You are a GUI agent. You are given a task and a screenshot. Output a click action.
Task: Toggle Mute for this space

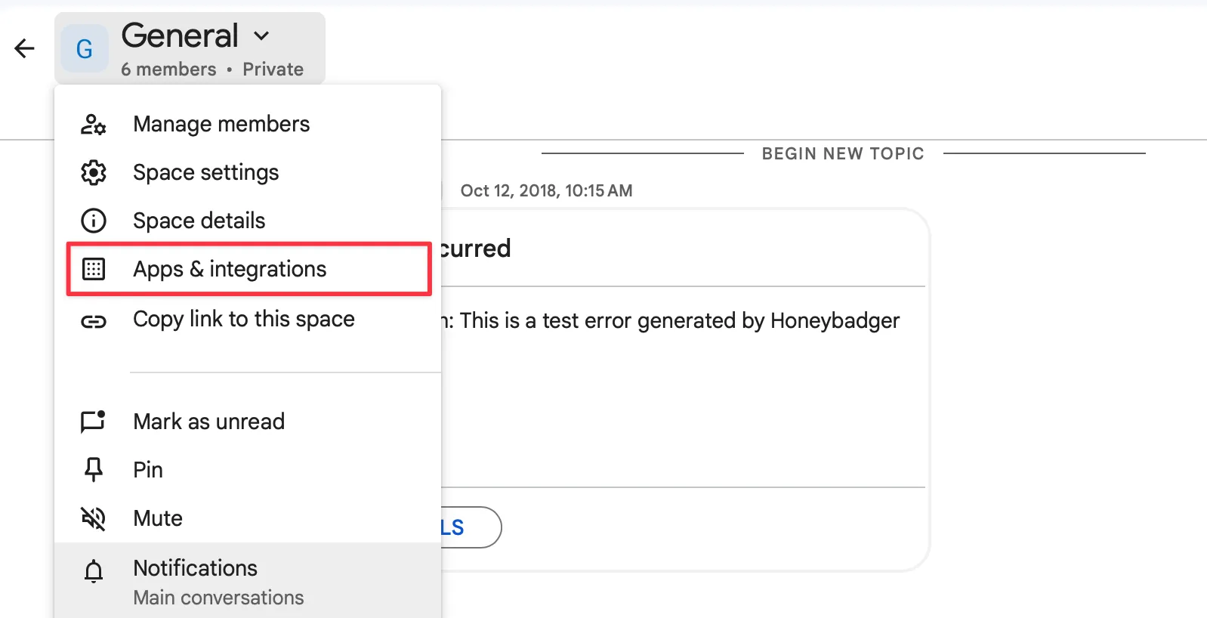tap(158, 518)
